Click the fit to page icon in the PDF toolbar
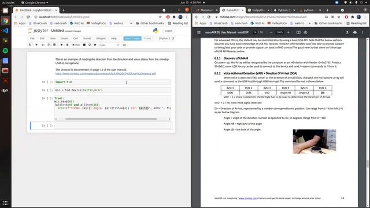This screenshot has width=370, height=208. 298,32
